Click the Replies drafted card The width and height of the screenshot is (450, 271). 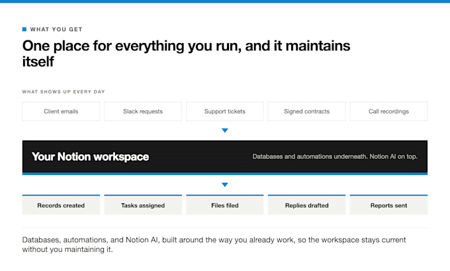(x=307, y=205)
